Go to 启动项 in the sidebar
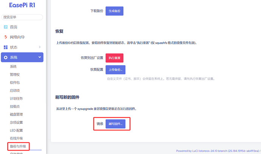261x154 pixels. coord(16,91)
